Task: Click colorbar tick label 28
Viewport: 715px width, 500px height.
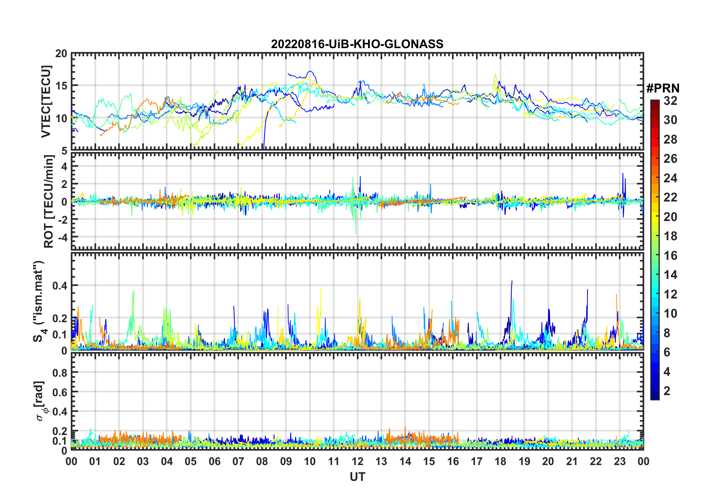Action: click(670, 139)
